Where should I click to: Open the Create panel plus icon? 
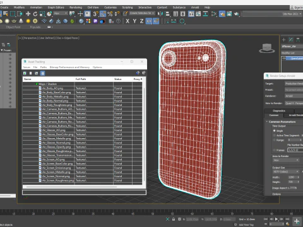pyautogui.click(x=284, y=40)
